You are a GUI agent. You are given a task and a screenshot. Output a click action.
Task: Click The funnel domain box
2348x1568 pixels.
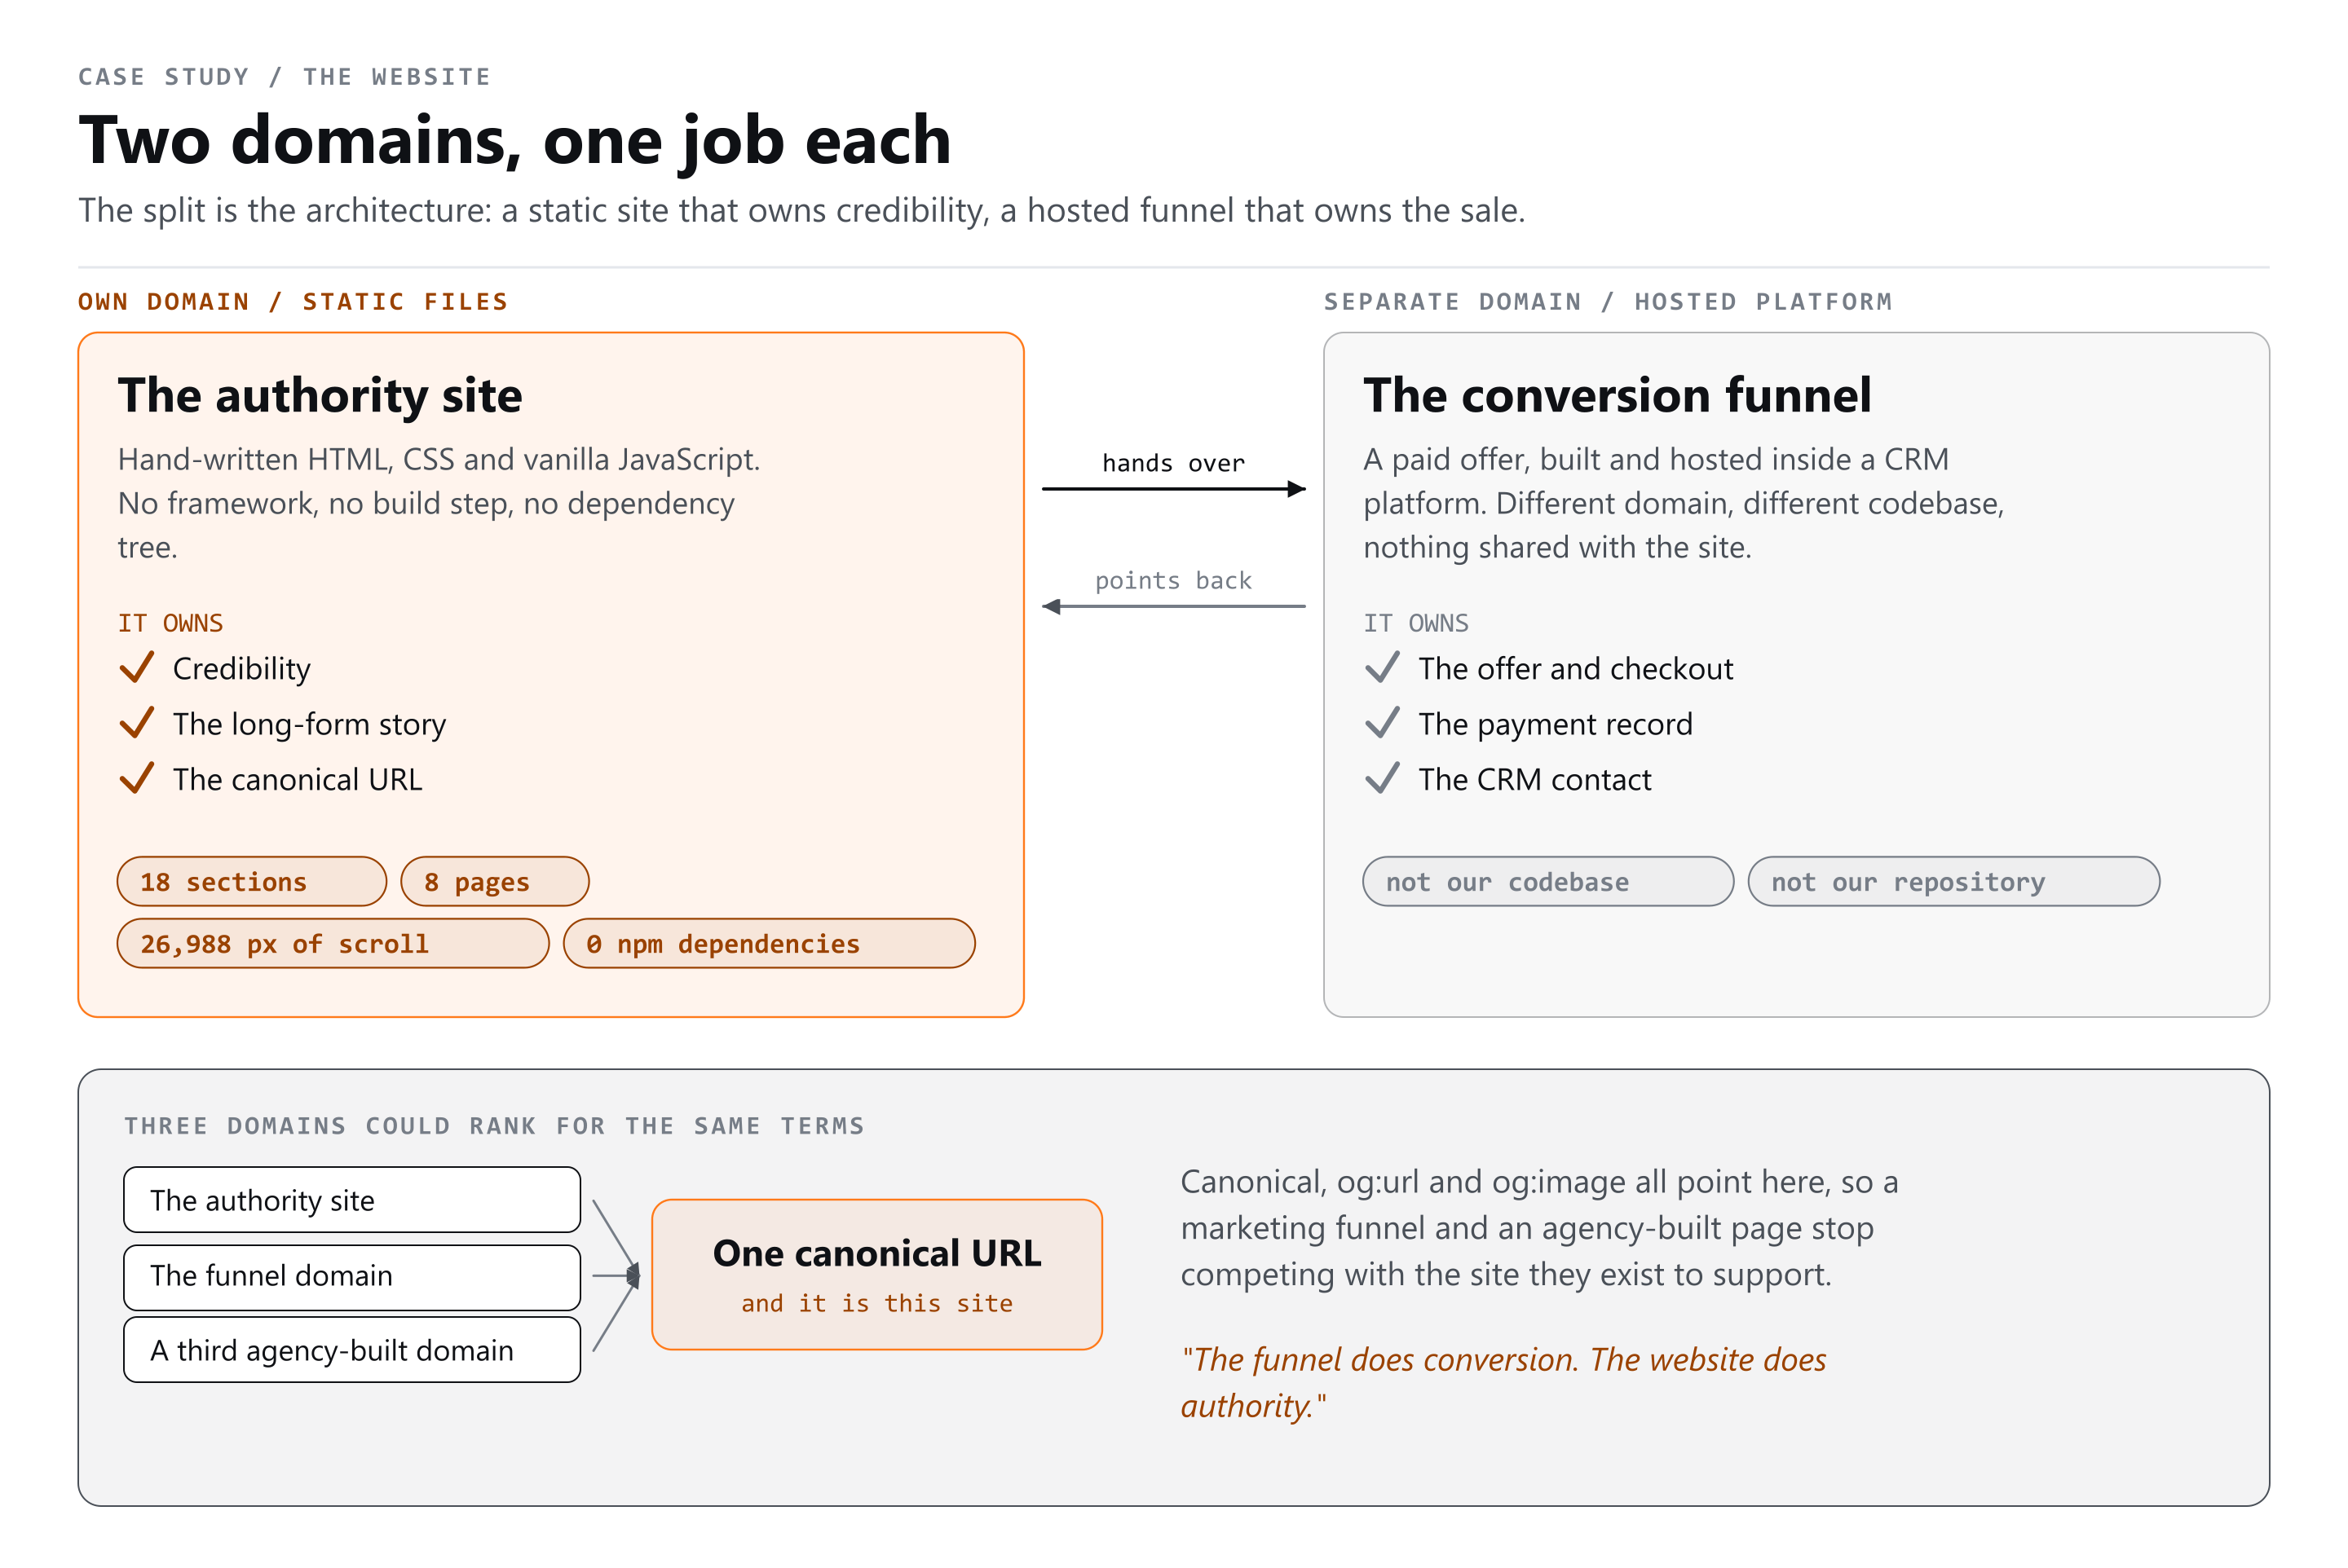pyautogui.click(x=352, y=1277)
